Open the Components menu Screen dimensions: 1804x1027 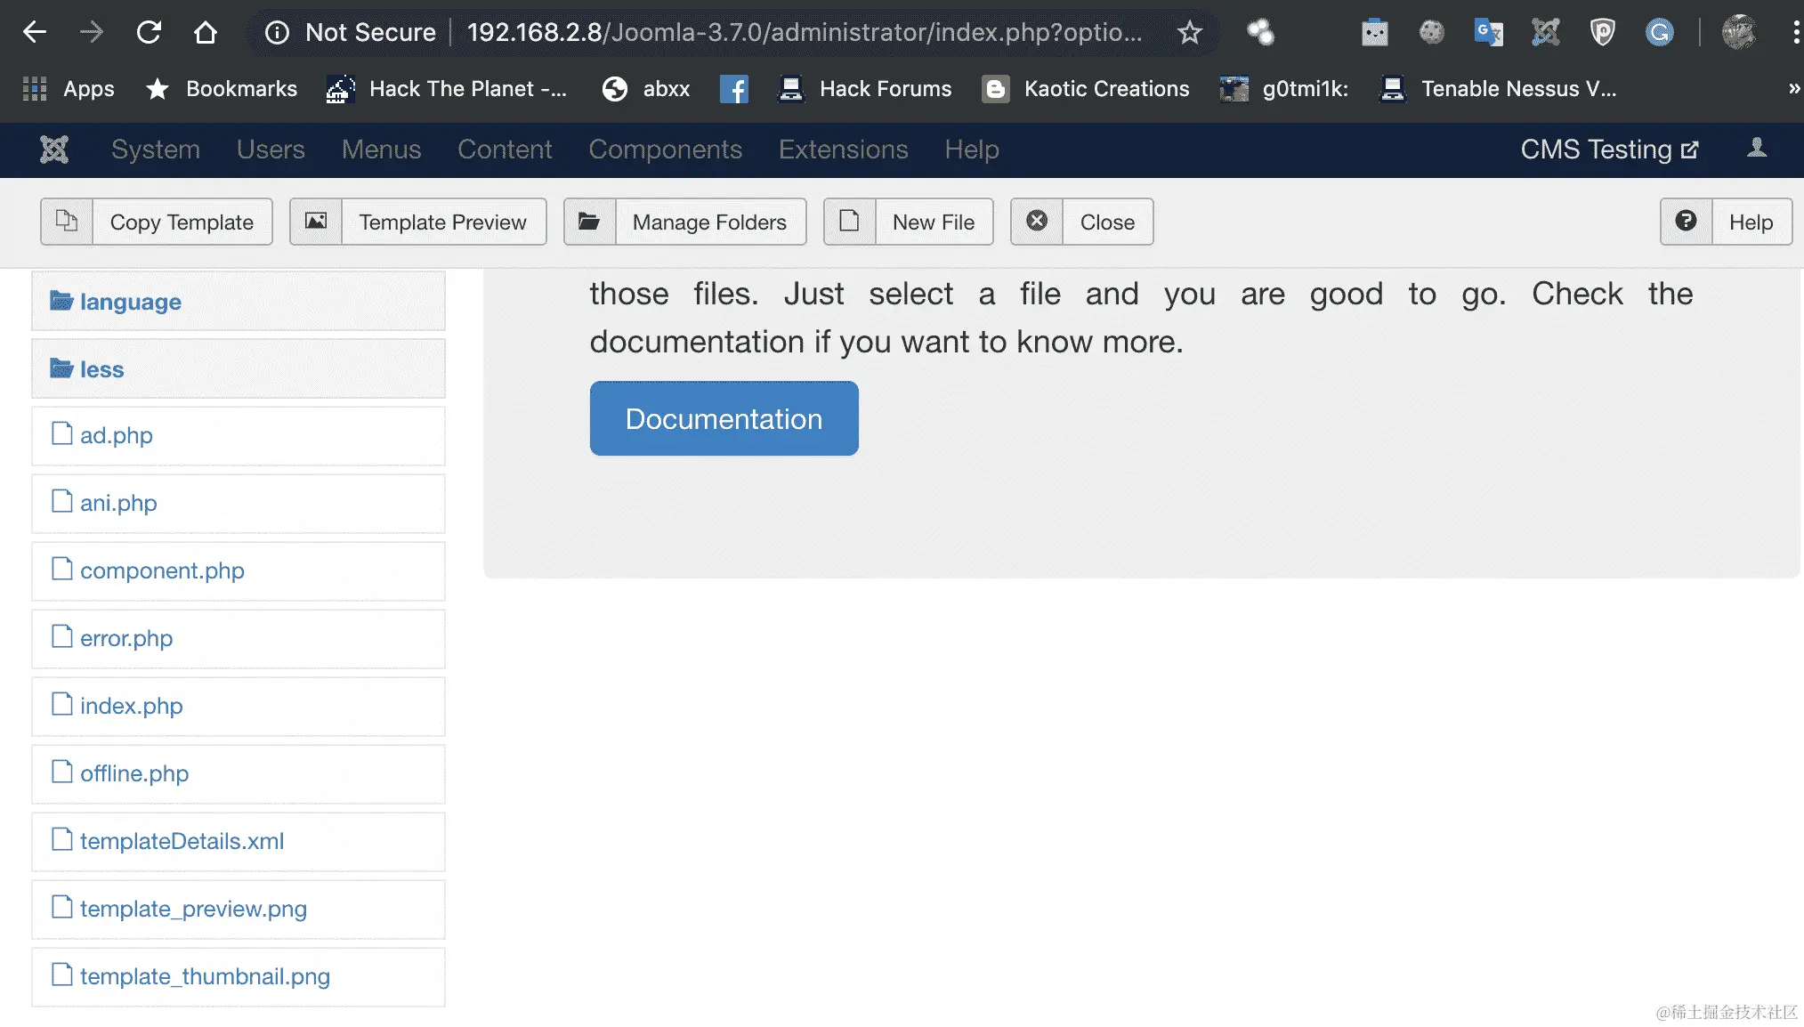665,150
